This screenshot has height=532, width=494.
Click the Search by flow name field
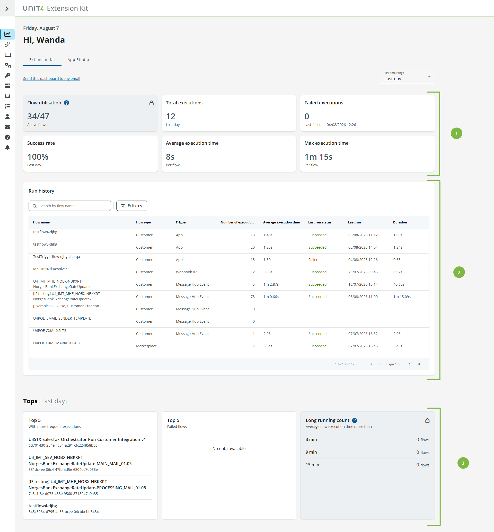(x=70, y=206)
